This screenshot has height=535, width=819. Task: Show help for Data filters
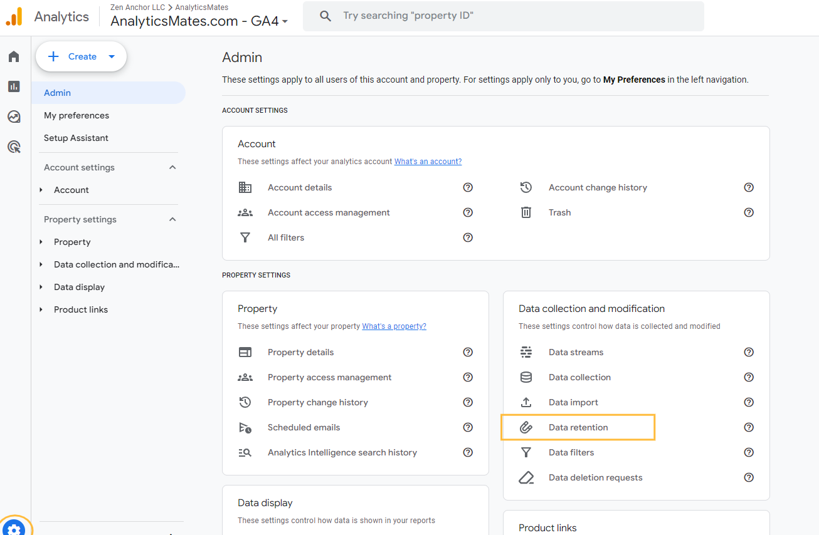[x=749, y=452]
